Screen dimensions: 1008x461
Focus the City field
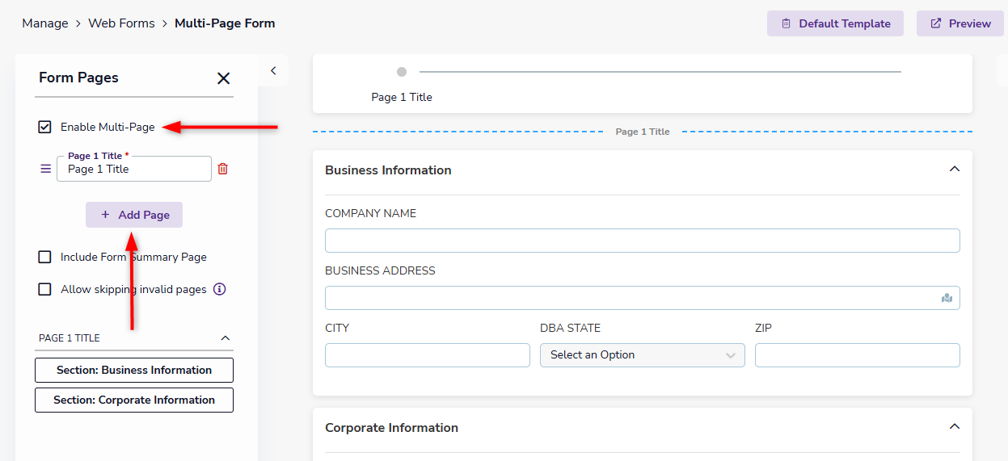pyautogui.click(x=428, y=355)
